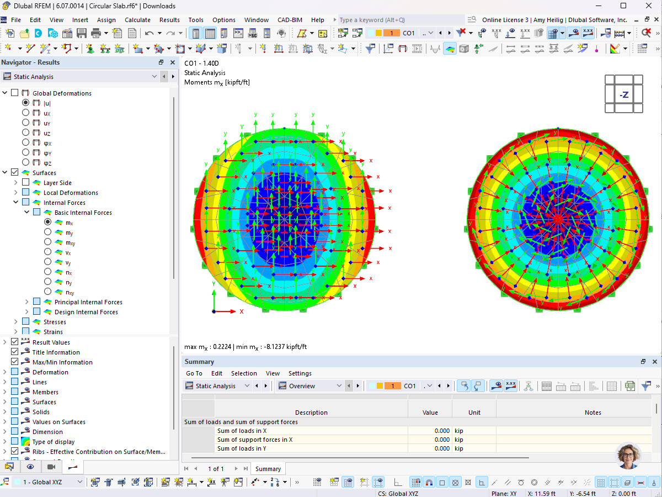Toggle isosurface color results display icon
This screenshot has height=497, width=662.
[450, 49]
